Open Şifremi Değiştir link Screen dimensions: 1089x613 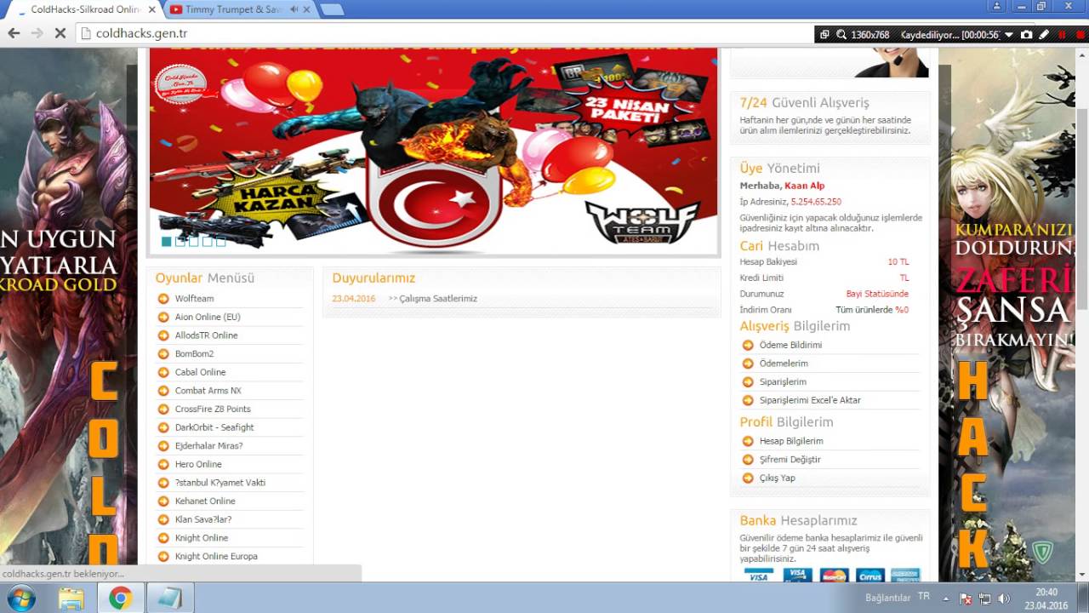(790, 460)
